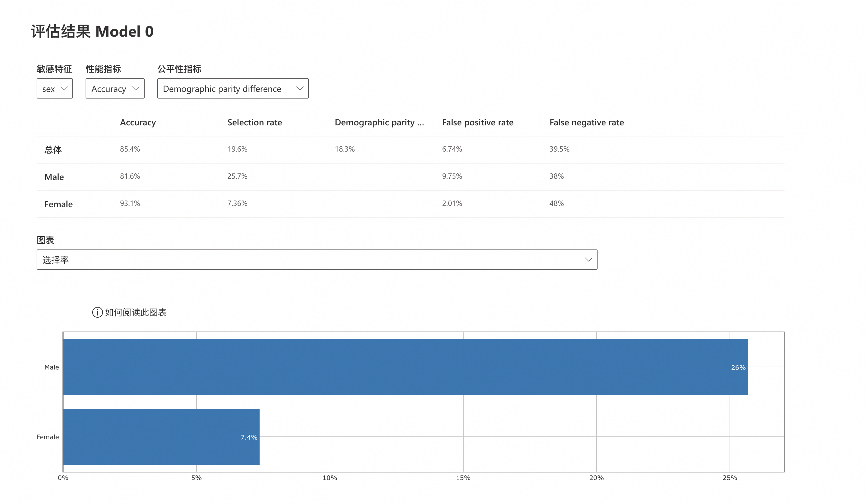Click the 敏感特征 label
Screen dimensions: 866x504
[54, 69]
